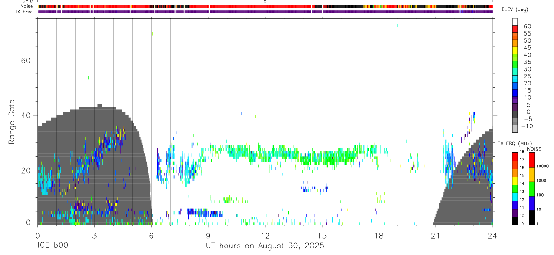Click the 'NOISE' legend title above the noise colorbar
Screen dimensions: 554x255
[x=534, y=149]
